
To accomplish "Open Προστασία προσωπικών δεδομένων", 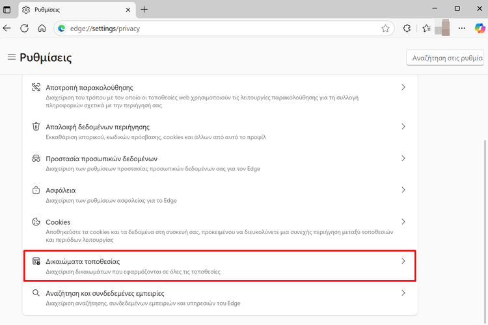I will click(x=220, y=163).
